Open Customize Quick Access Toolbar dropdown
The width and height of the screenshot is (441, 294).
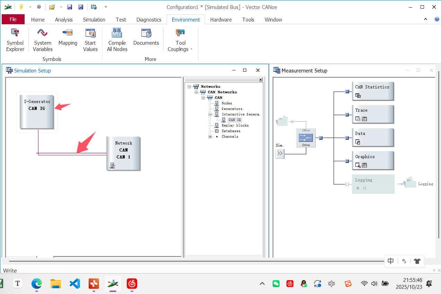pos(106,7)
